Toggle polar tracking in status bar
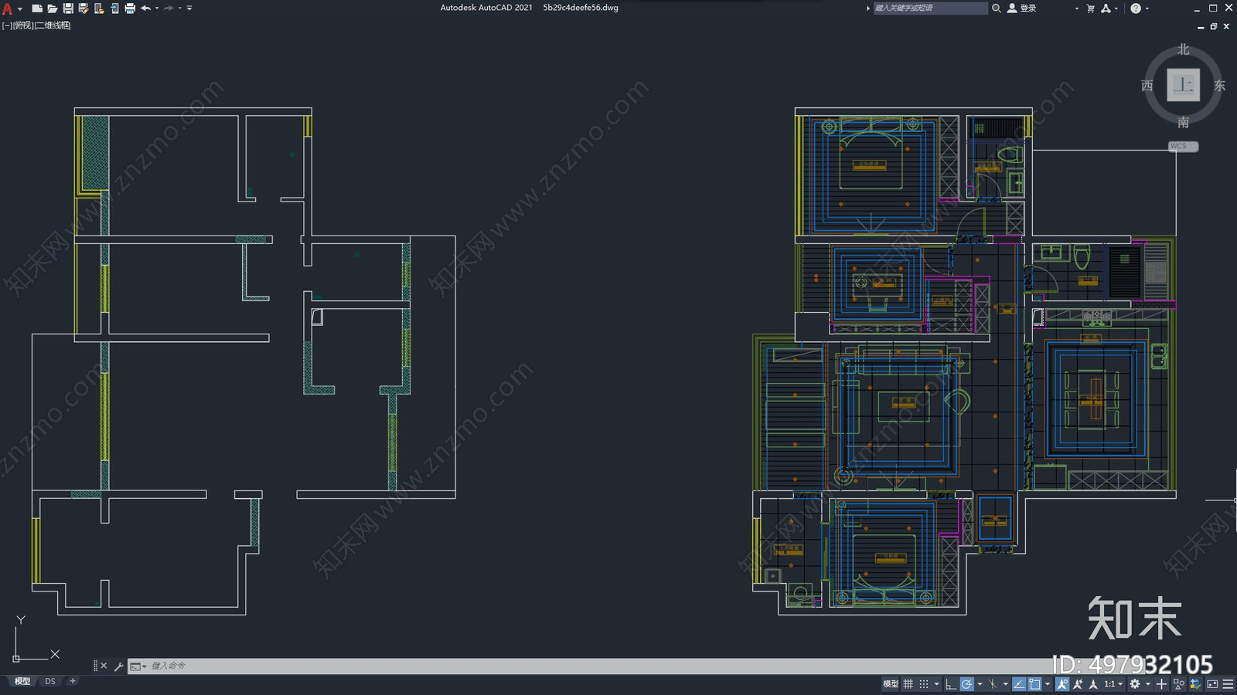This screenshot has height=695, width=1237. (x=967, y=684)
